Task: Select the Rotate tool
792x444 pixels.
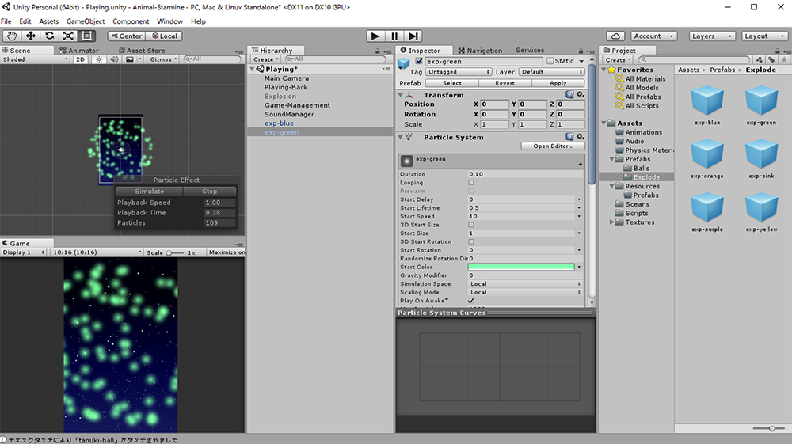Action: pos(49,36)
